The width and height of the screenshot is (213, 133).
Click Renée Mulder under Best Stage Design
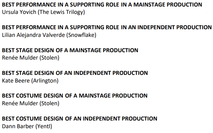point(20,58)
